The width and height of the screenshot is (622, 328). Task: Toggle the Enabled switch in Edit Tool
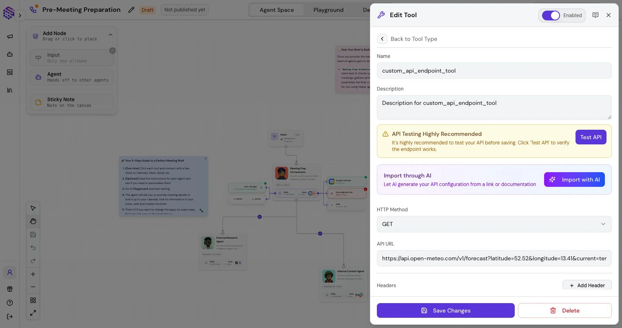click(x=551, y=16)
